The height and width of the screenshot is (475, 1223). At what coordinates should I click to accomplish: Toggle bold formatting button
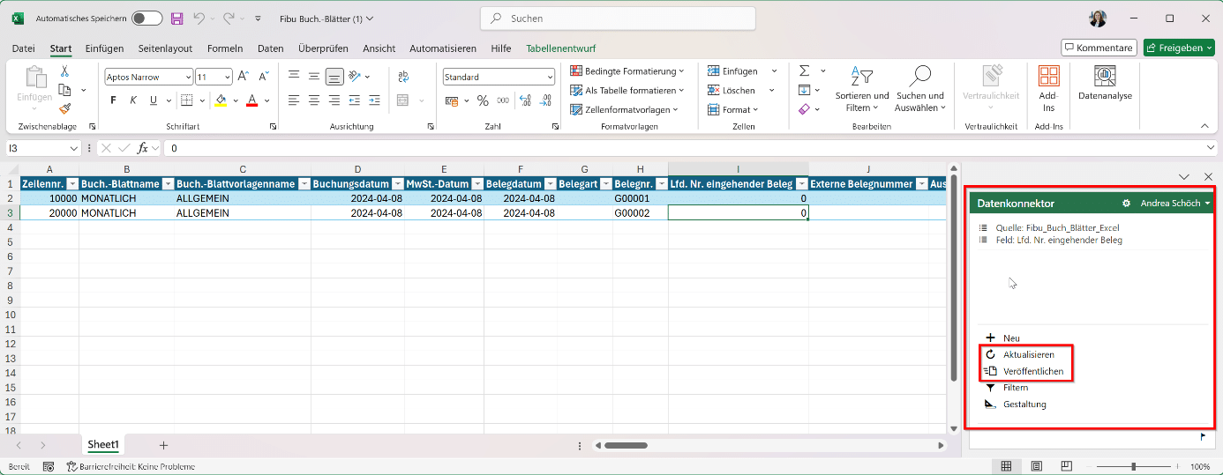113,100
